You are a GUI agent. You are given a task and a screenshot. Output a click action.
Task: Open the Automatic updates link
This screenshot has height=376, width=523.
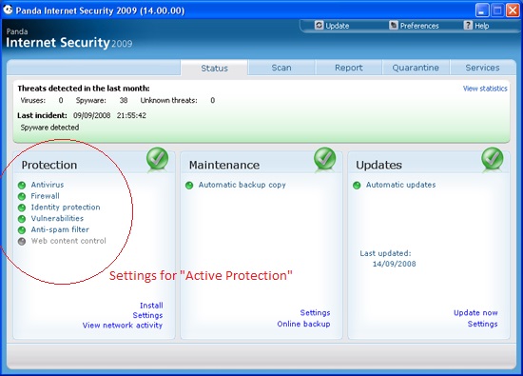(x=400, y=185)
